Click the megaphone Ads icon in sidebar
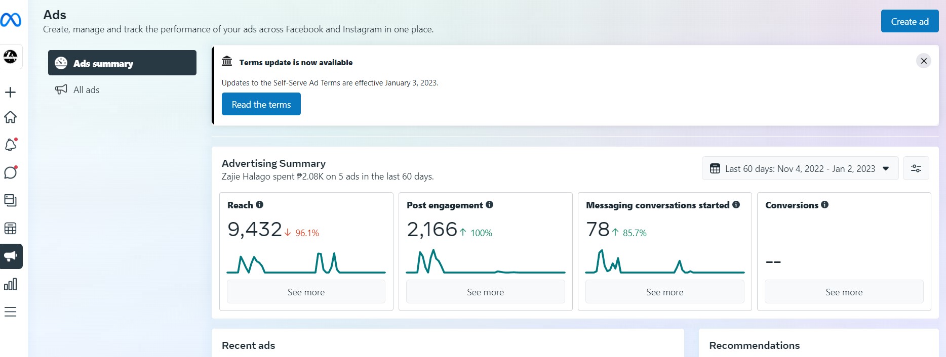Screen dimensions: 946x357 tap(11, 256)
